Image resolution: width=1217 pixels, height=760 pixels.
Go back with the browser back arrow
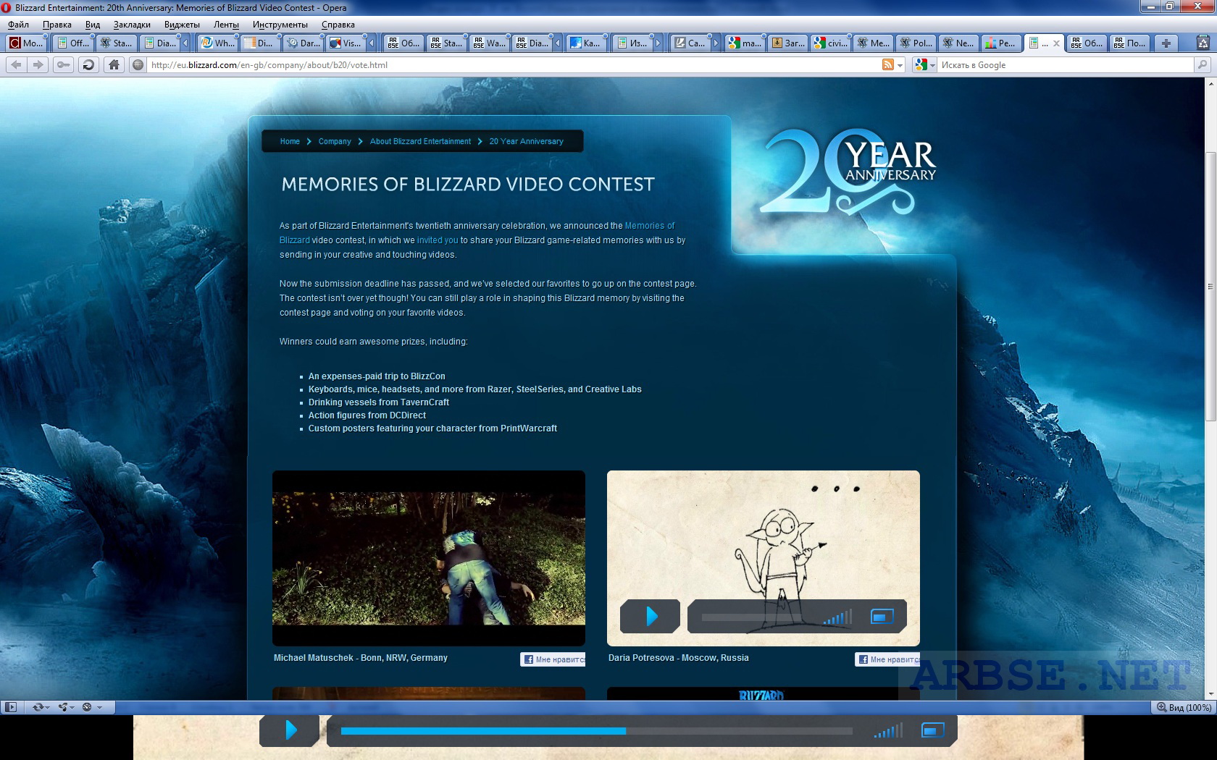coord(17,65)
